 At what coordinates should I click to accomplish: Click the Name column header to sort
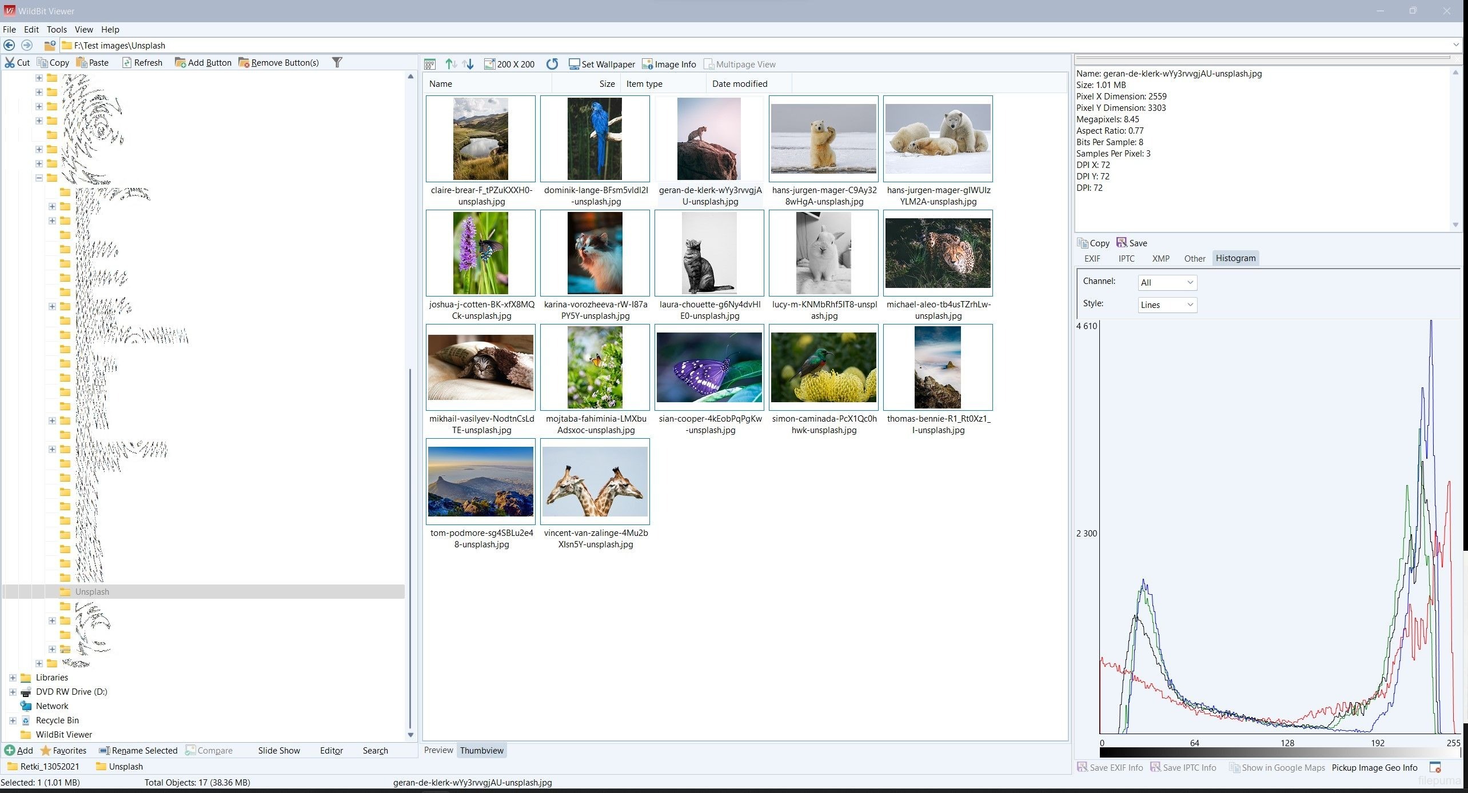[x=440, y=83]
